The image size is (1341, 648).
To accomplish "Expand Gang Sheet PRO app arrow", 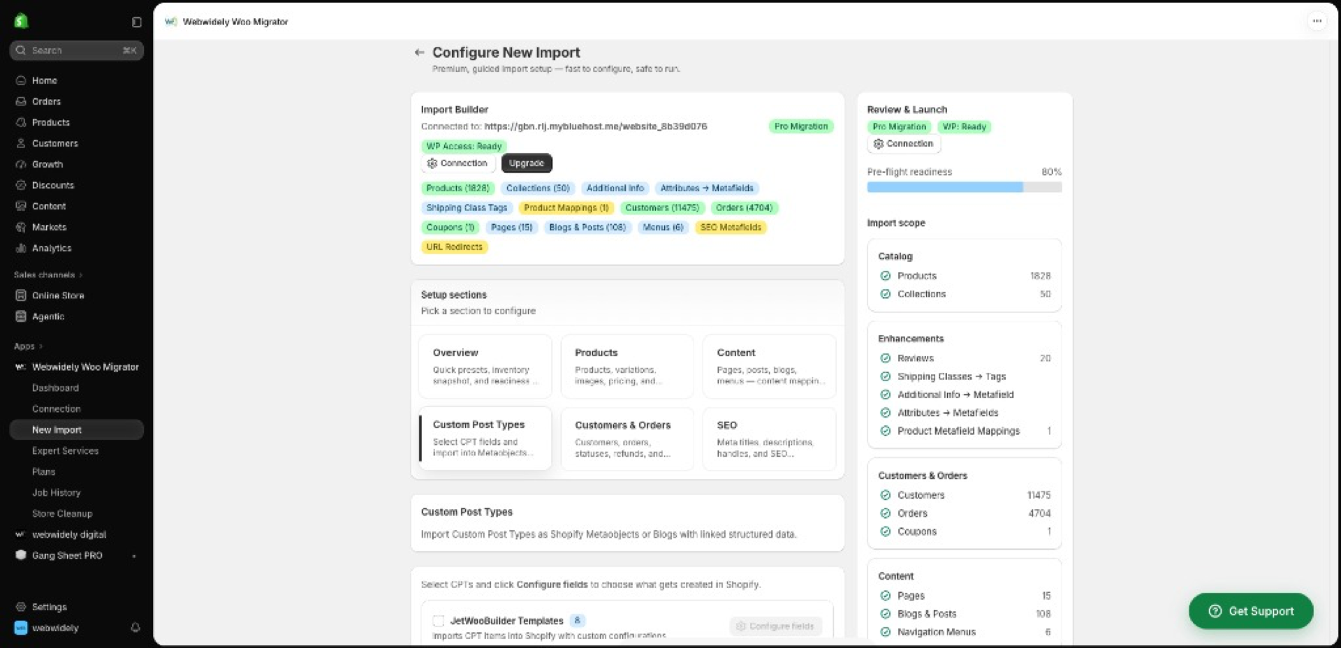I will (x=133, y=556).
